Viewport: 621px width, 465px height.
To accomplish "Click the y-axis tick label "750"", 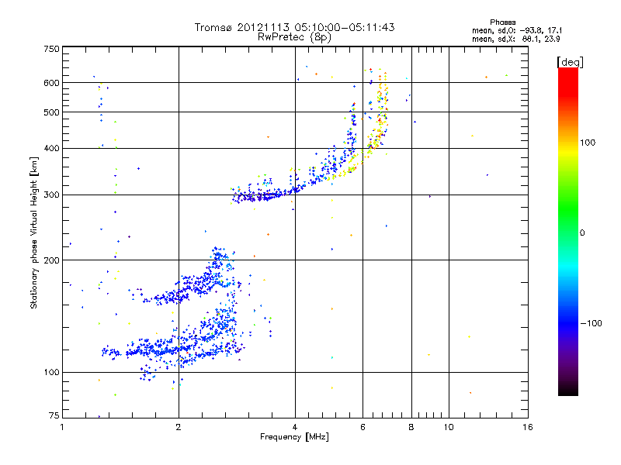I will pyautogui.click(x=51, y=49).
